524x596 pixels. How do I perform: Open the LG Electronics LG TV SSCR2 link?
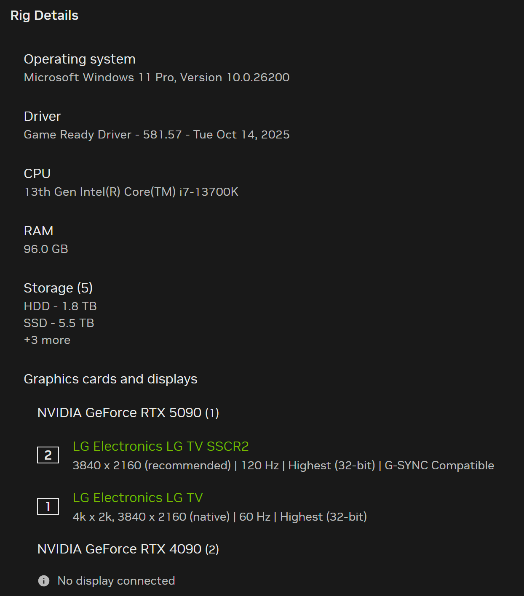tap(160, 446)
